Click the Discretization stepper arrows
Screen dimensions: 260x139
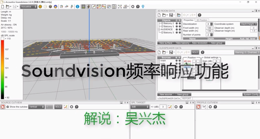point(212,24)
